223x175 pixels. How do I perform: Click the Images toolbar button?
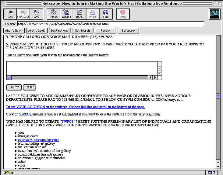pos(66,14)
